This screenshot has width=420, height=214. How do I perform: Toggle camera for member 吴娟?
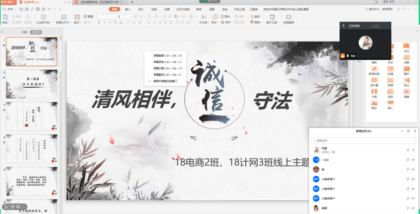click(413, 208)
